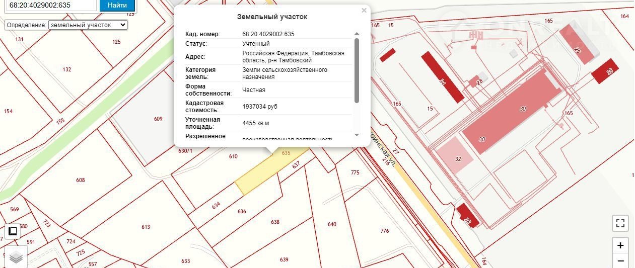The width and height of the screenshot is (635, 268).
Task: Select land parcel 613
Action: pos(146,227)
